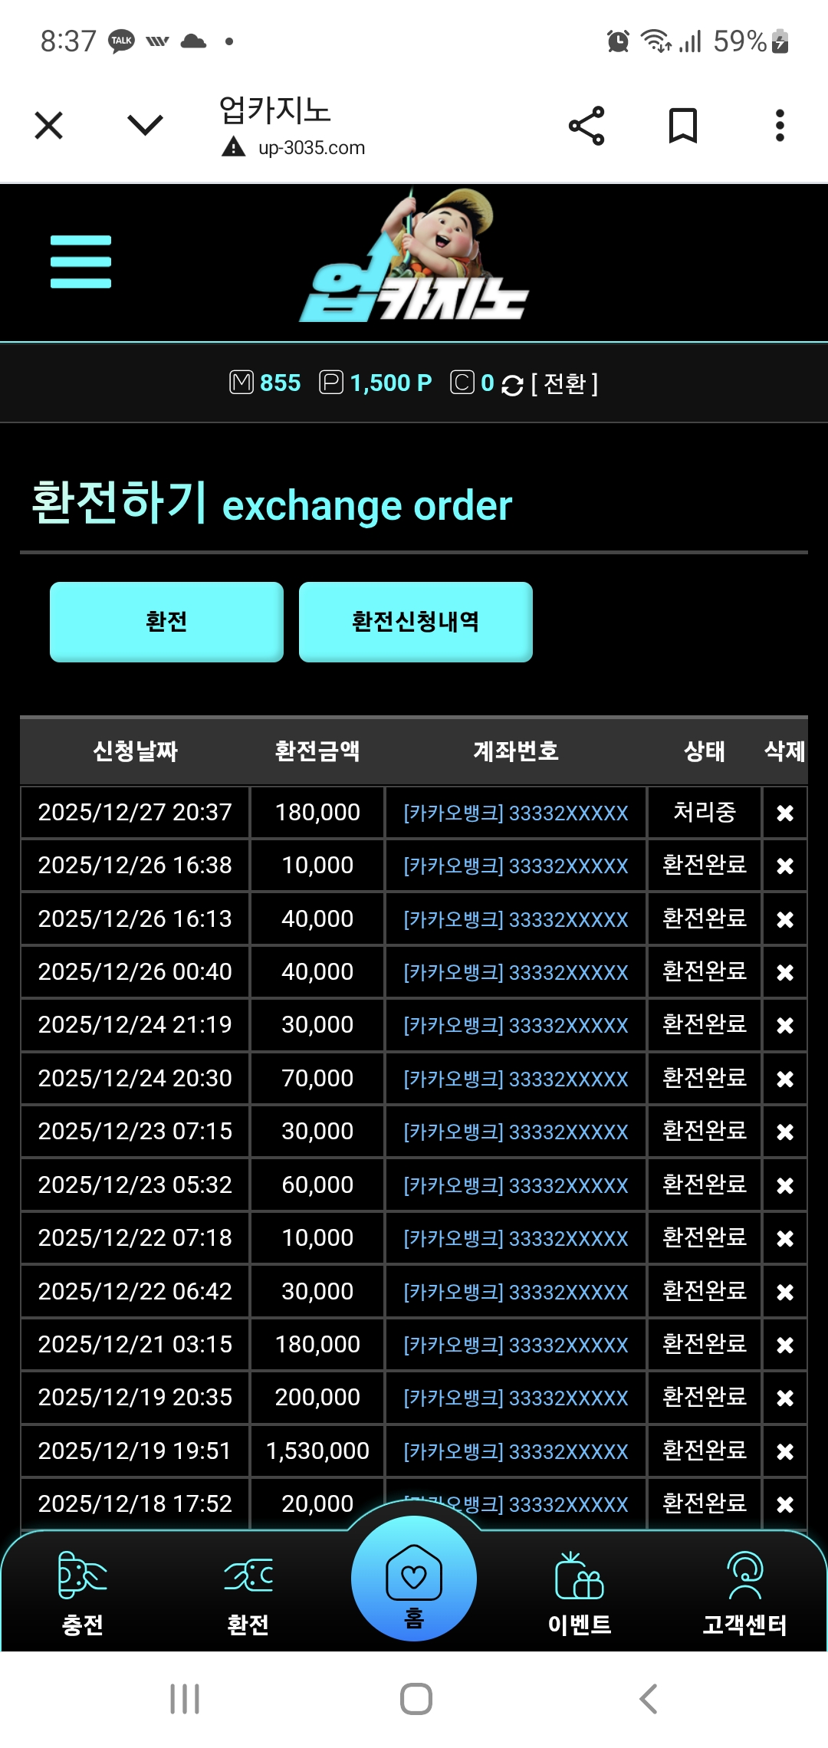Open browser three-dot overflow menu
The height and width of the screenshot is (1748, 828).
click(780, 126)
